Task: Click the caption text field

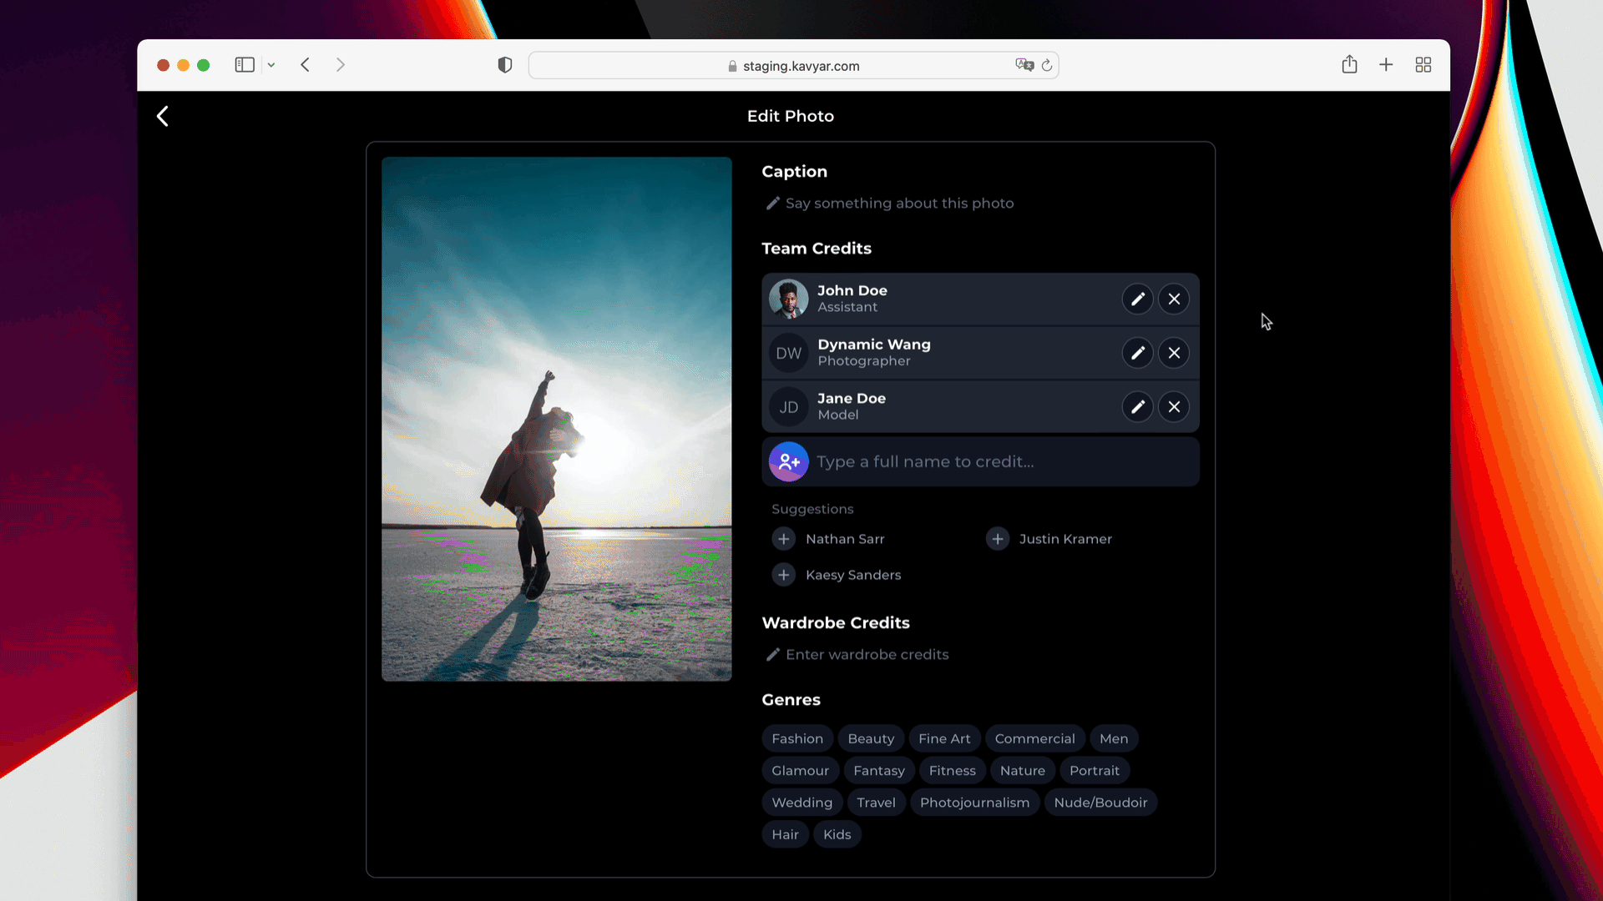Action: tap(980, 204)
